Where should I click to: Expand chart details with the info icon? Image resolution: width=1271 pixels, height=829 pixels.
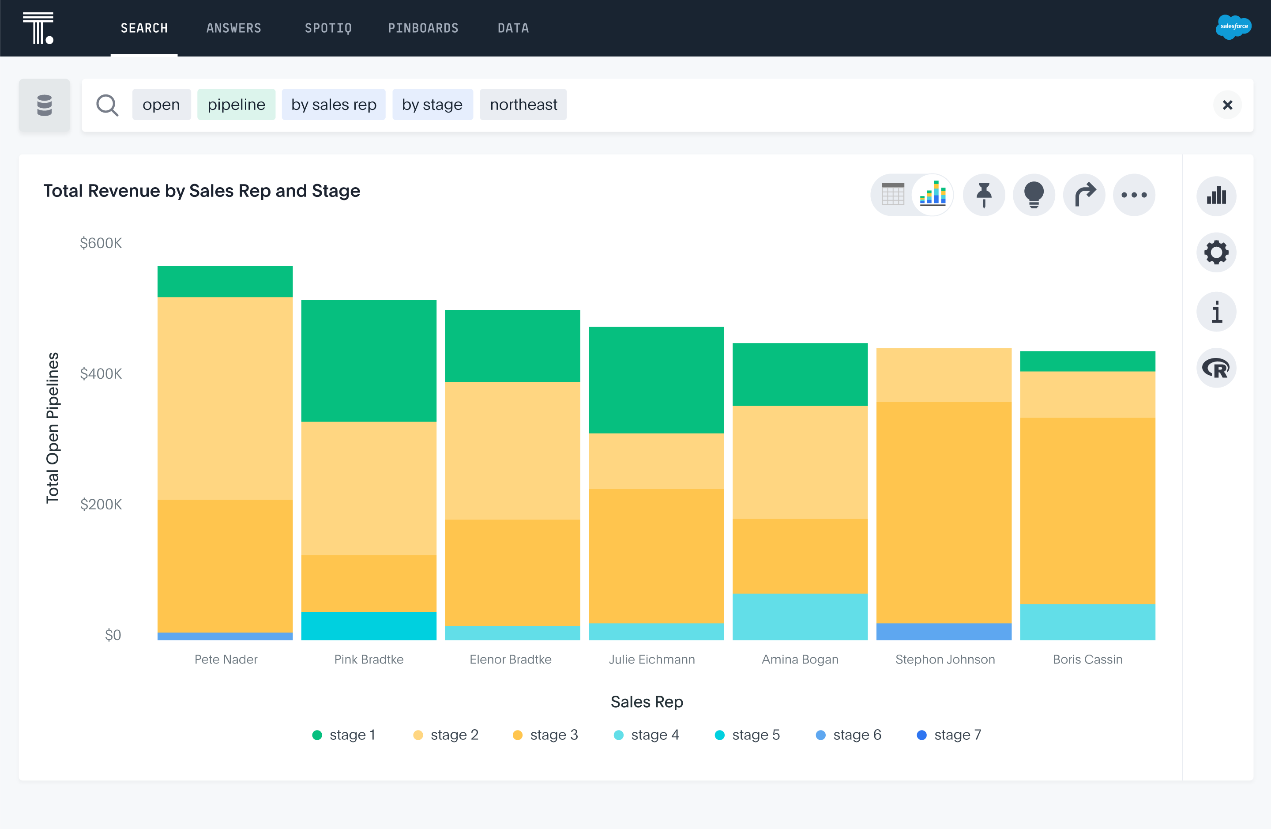pos(1216,311)
